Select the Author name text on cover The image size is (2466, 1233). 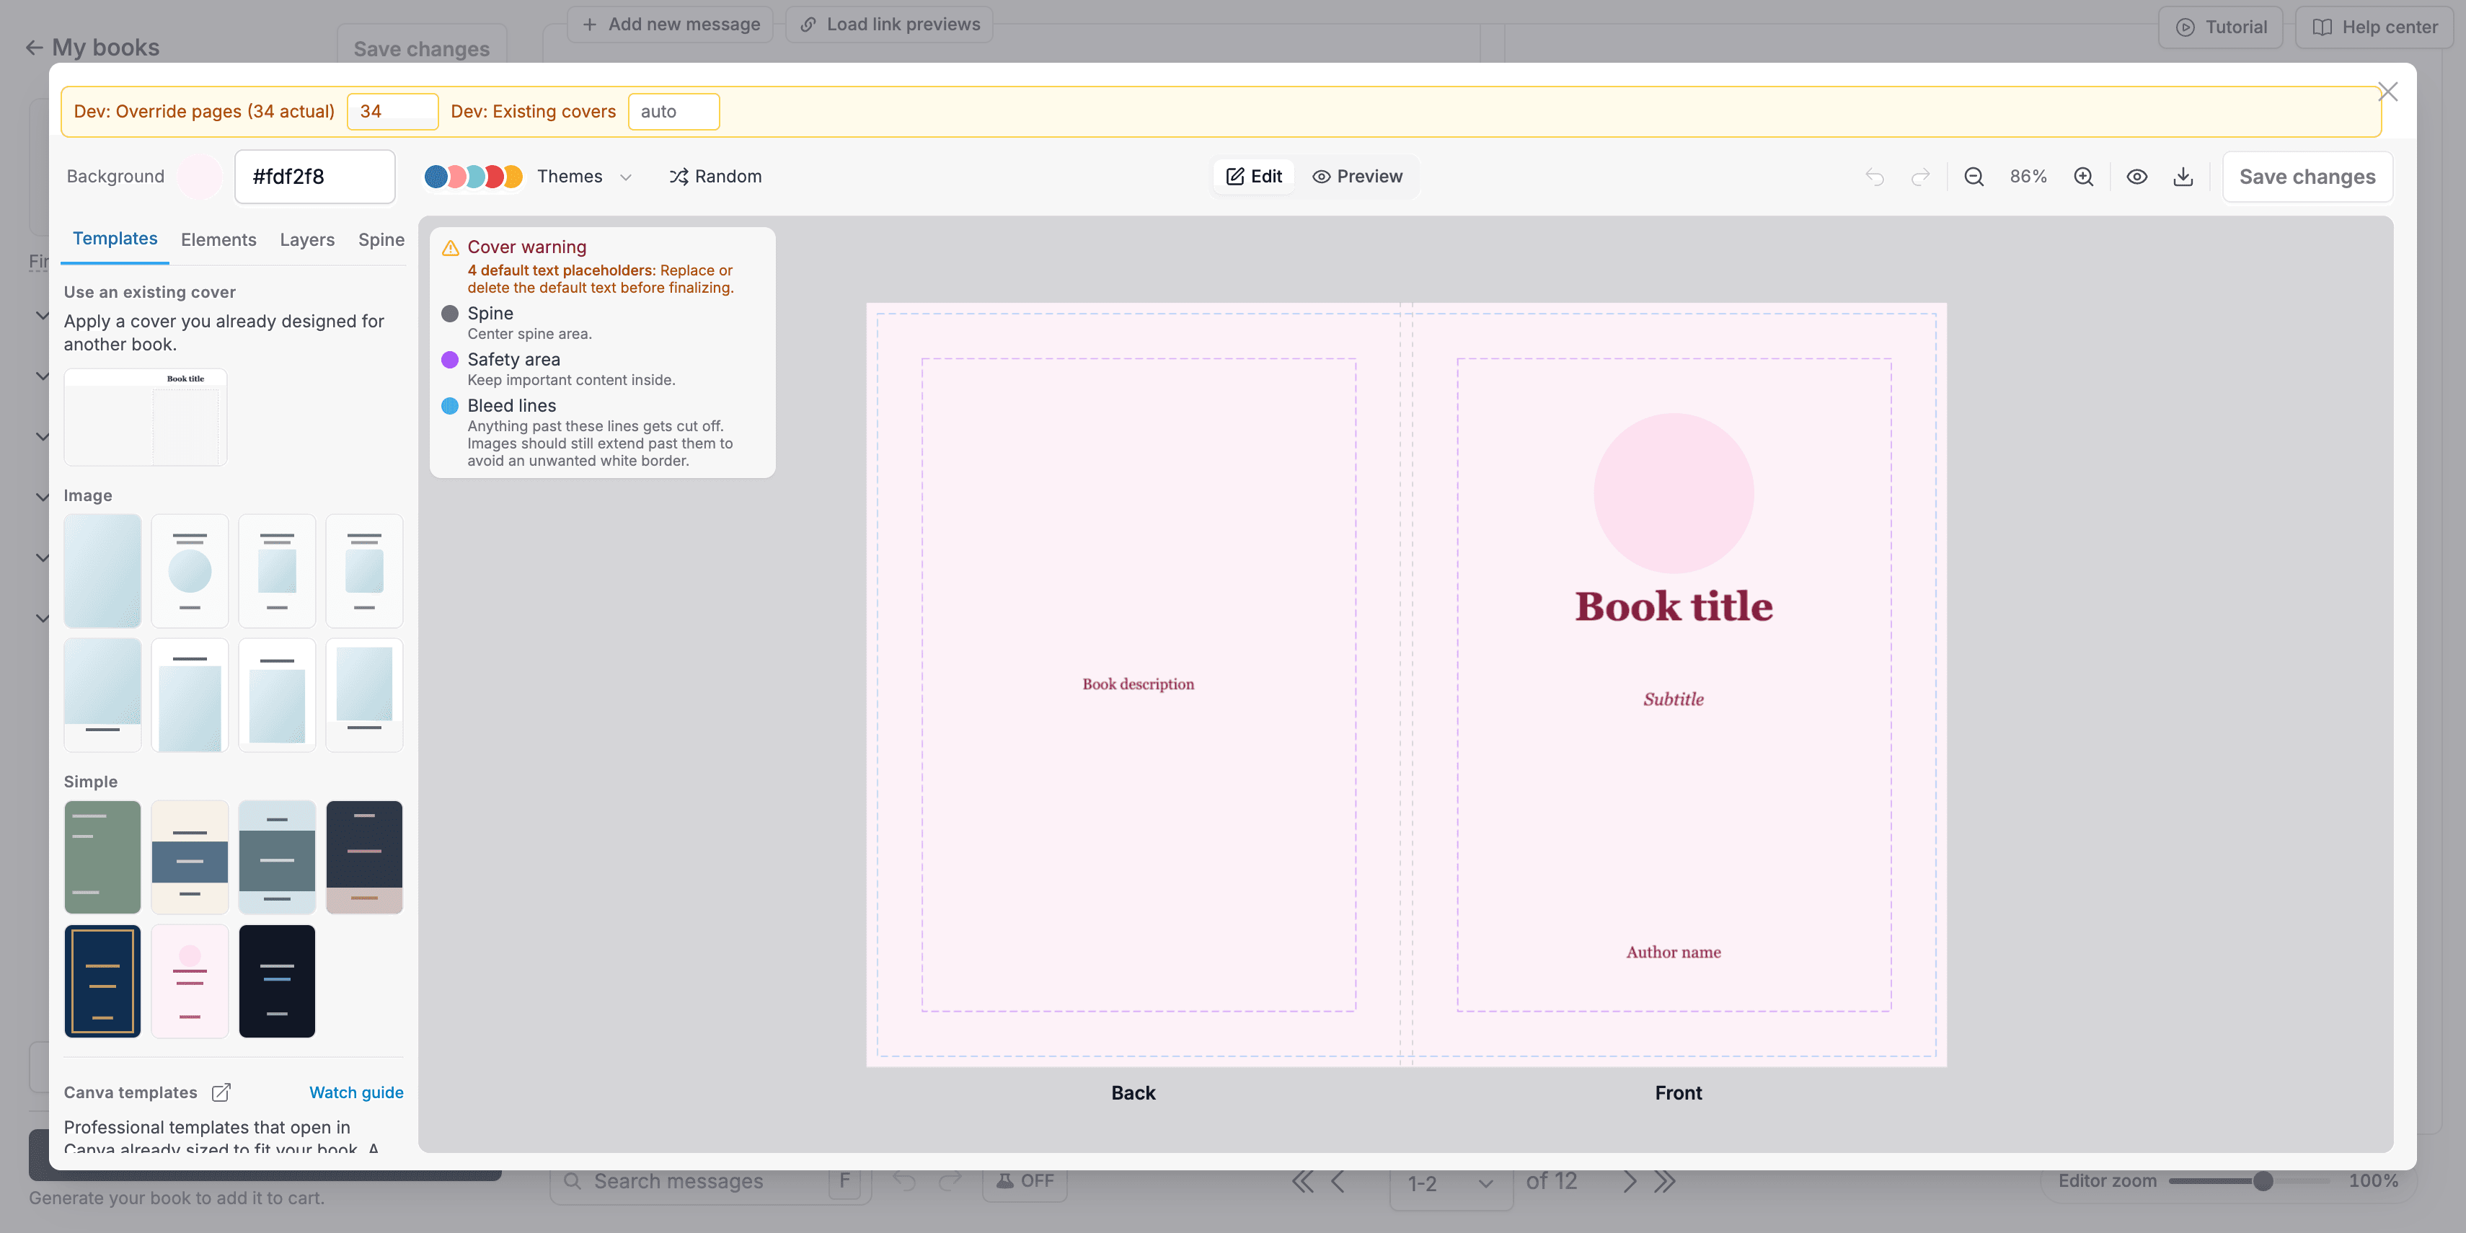1674,953
